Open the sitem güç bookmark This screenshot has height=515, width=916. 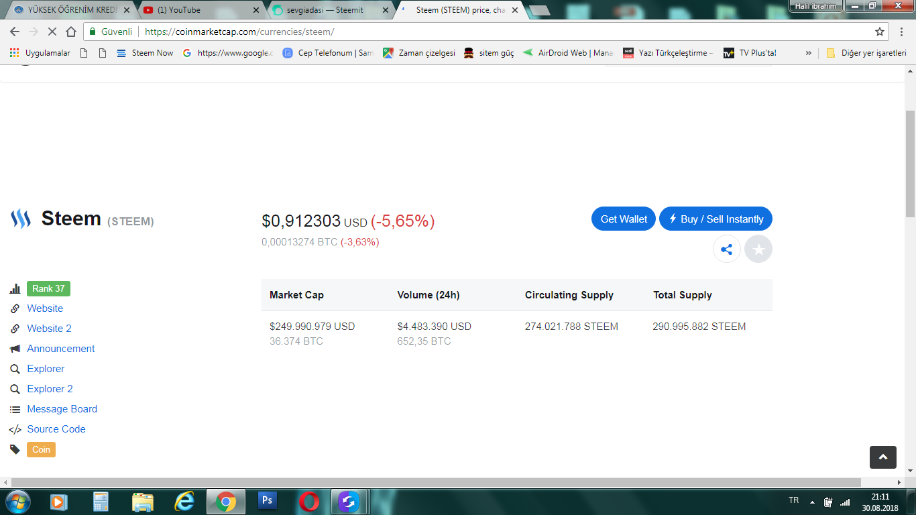pyautogui.click(x=490, y=53)
